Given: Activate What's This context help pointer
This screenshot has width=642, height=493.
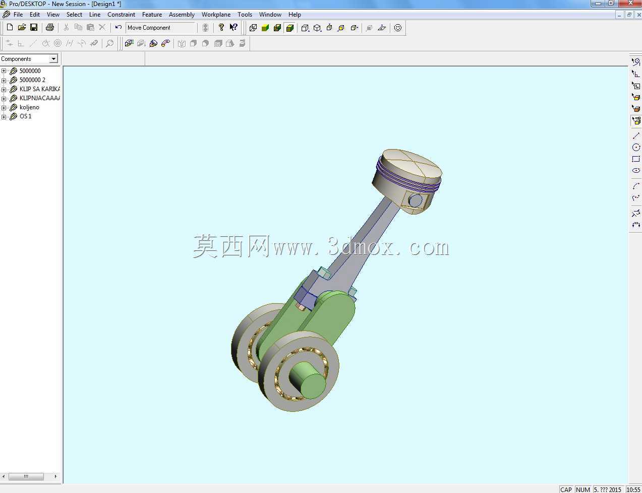Looking at the screenshot, I should click(x=234, y=28).
